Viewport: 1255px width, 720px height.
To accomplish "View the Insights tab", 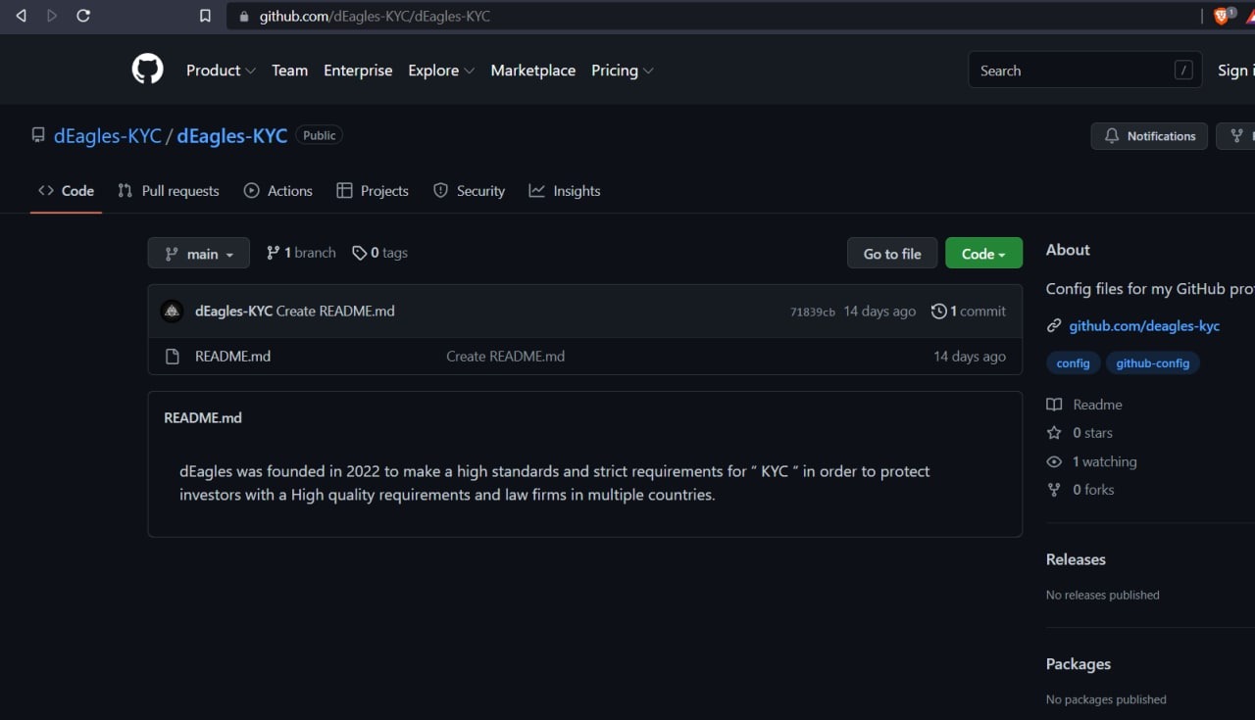I will (x=565, y=191).
